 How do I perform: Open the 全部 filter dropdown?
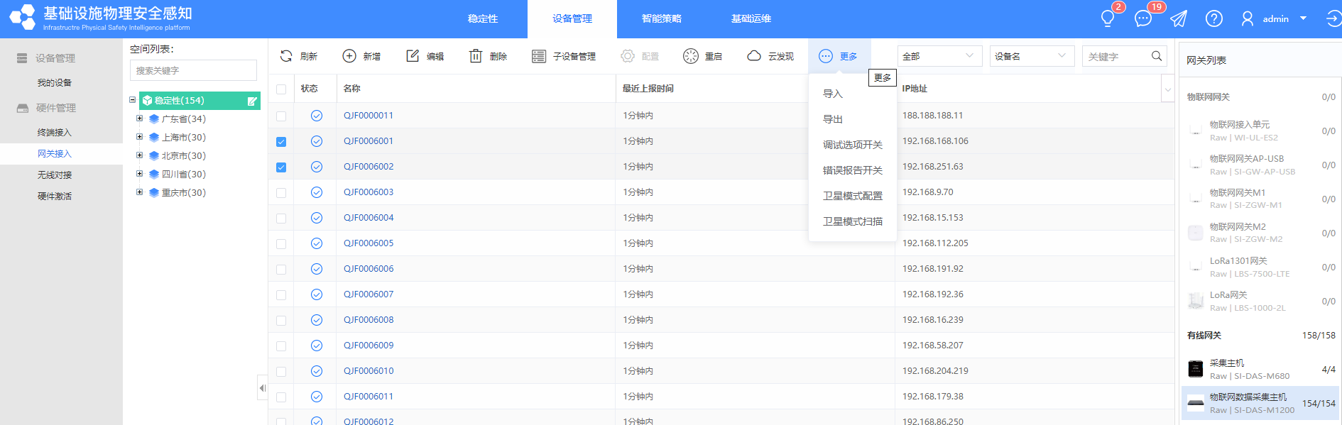[x=939, y=56]
